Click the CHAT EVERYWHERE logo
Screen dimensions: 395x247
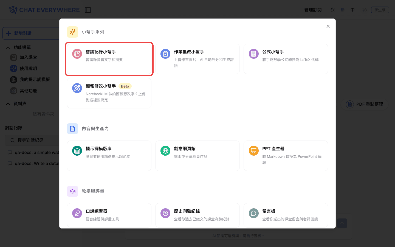tap(44, 10)
